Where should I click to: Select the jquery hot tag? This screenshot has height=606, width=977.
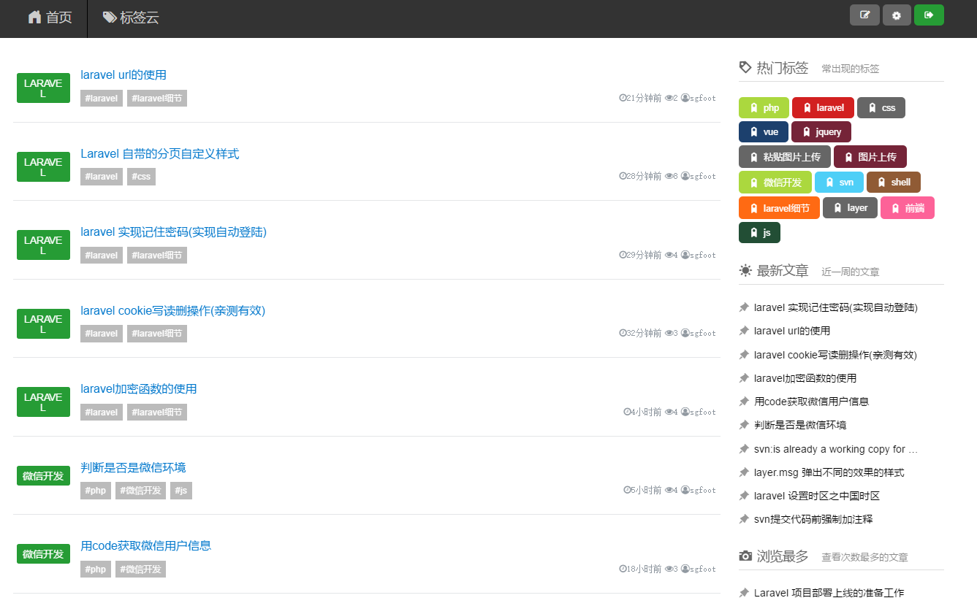click(821, 132)
